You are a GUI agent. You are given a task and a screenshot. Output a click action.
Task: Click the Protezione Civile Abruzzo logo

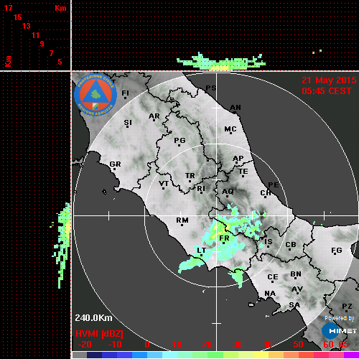pyautogui.click(x=95, y=95)
